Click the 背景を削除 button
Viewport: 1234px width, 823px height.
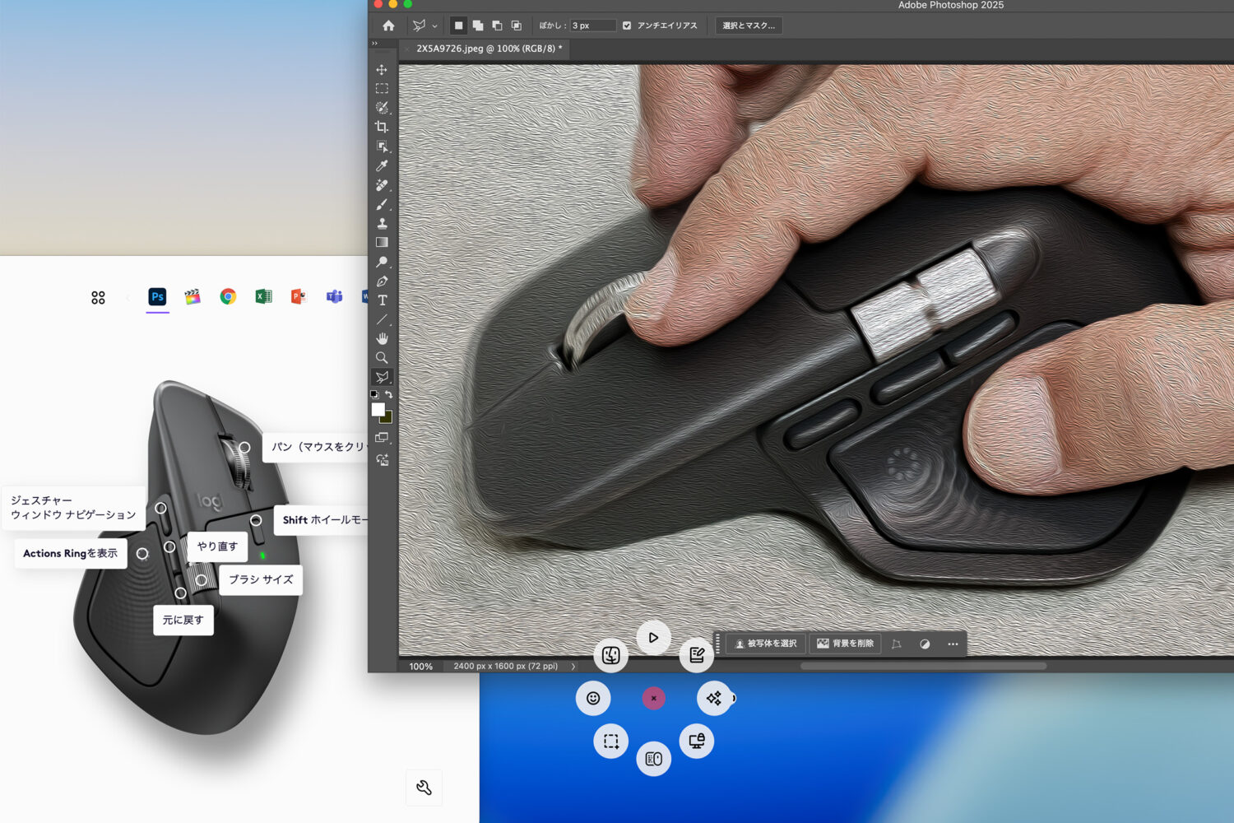coord(846,644)
